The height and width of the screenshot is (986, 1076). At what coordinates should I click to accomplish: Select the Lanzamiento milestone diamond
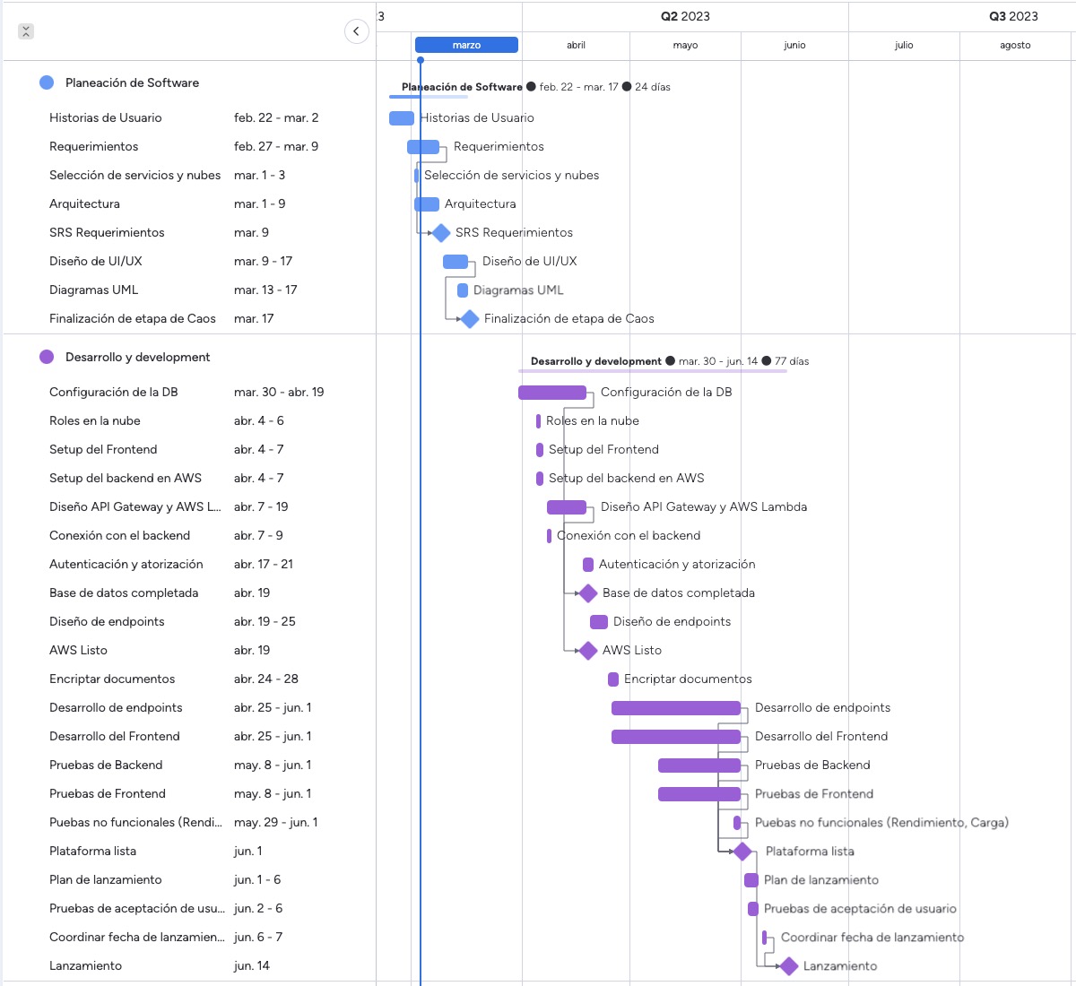[789, 966]
